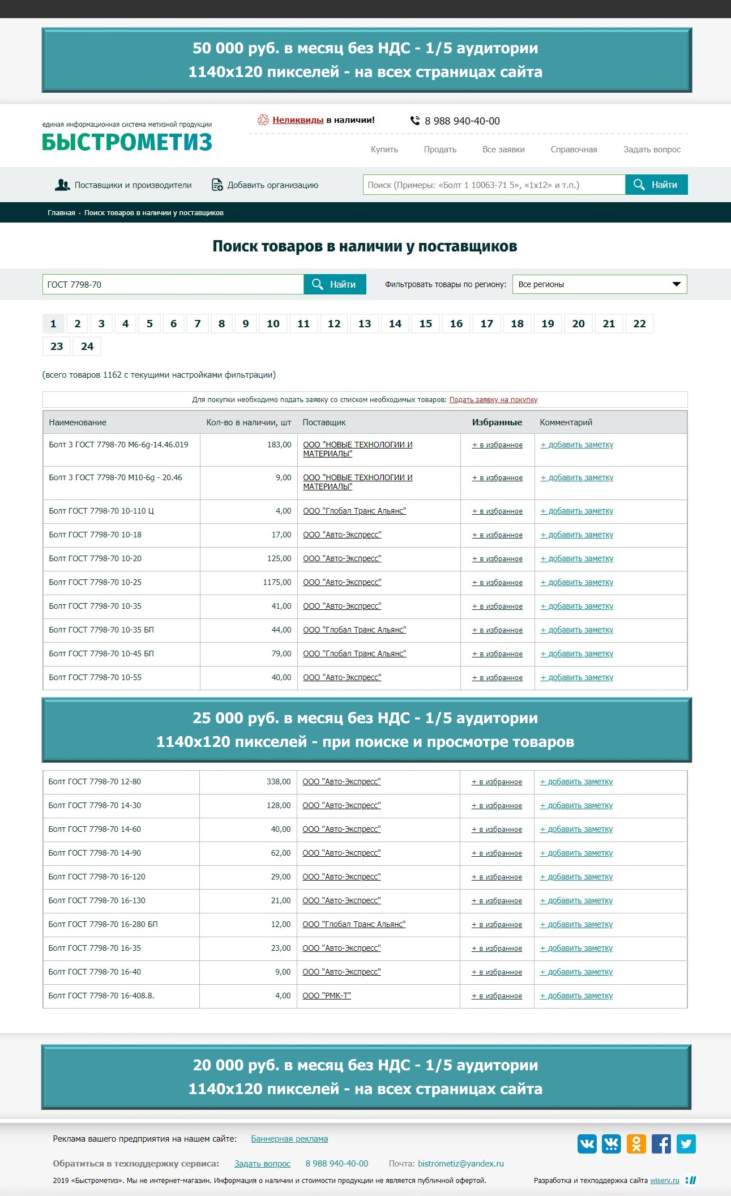Click Найти button beside ГОСТ 7798-70 field
The height and width of the screenshot is (1196, 731).
[x=335, y=284]
